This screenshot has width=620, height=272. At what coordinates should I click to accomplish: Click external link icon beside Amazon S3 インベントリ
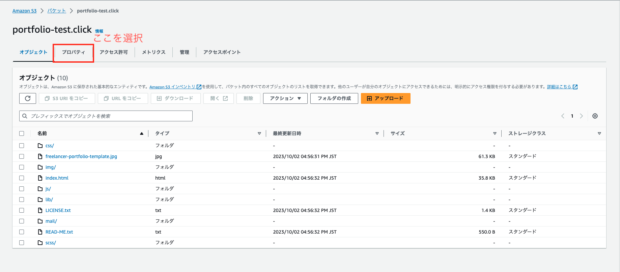click(x=199, y=87)
